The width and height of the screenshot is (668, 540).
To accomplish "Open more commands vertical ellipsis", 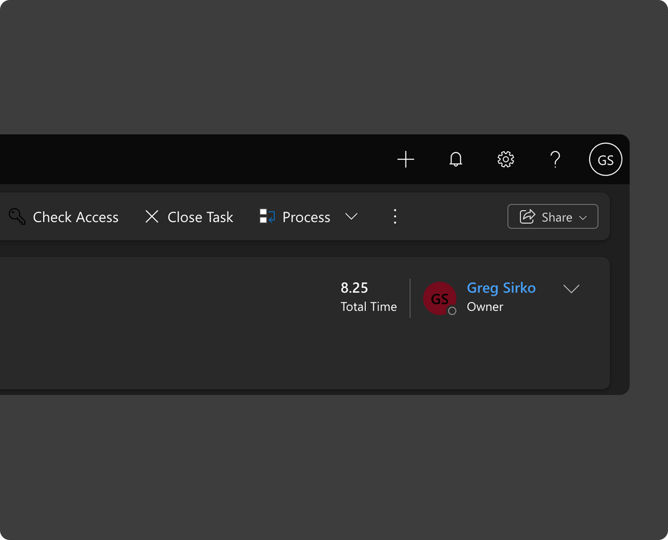I will point(395,217).
